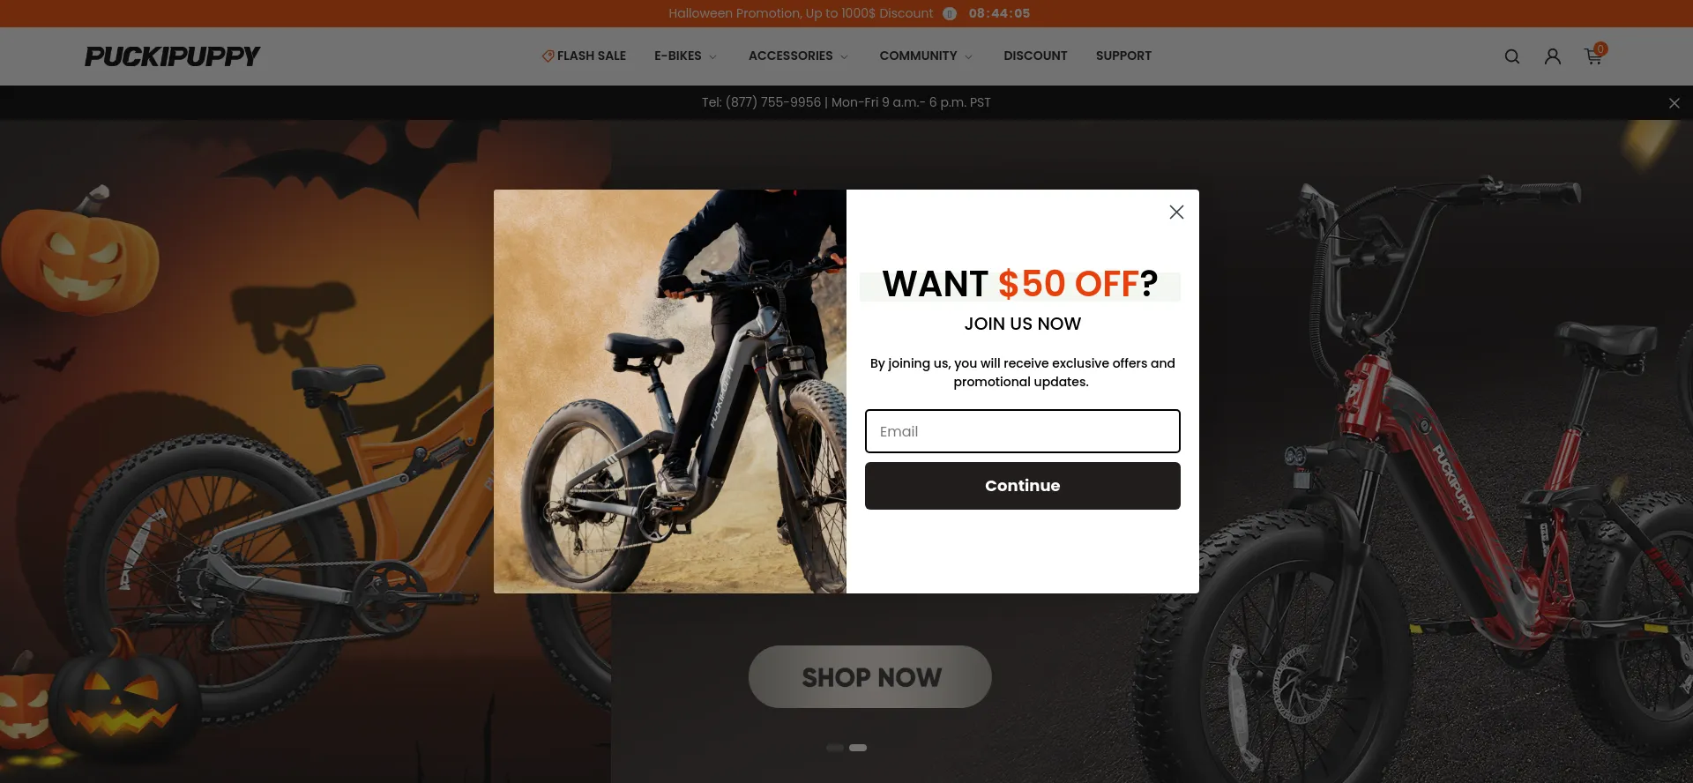The image size is (1693, 783).
Task: Close the $50 off popup
Action: coord(1176,212)
